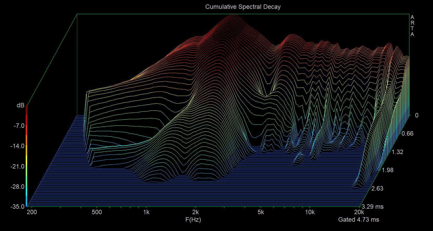433x231 pixels.
Task: Click the Gated 4.73 ms text
Action: (358, 220)
